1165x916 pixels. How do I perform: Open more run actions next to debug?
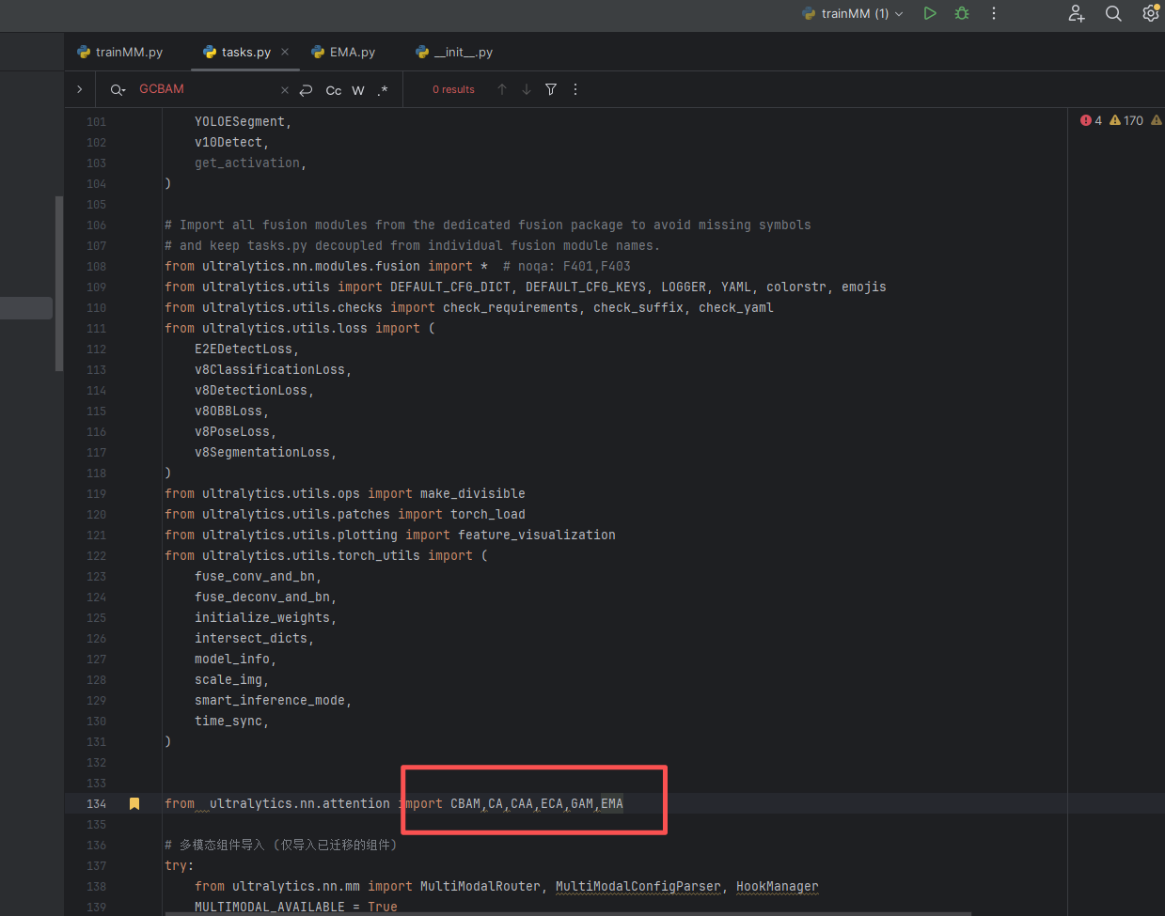click(x=994, y=13)
